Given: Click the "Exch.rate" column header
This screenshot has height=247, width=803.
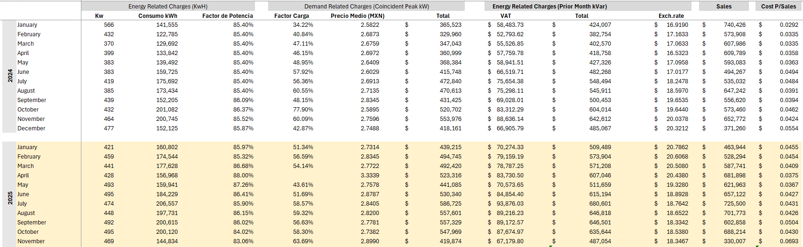Looking at the screenshot, I should (671, 16).
